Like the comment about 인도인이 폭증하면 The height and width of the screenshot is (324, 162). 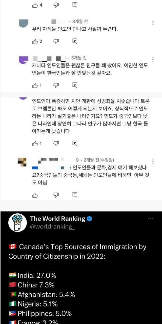coord(35,144)
